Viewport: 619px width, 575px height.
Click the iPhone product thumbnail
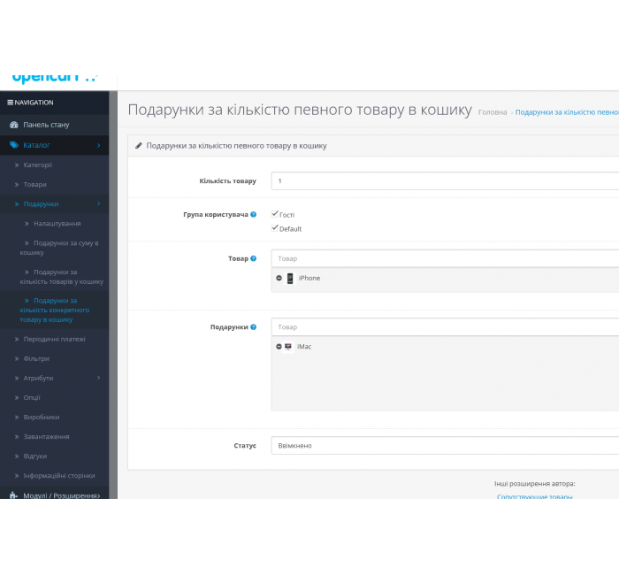coord(290,278)
